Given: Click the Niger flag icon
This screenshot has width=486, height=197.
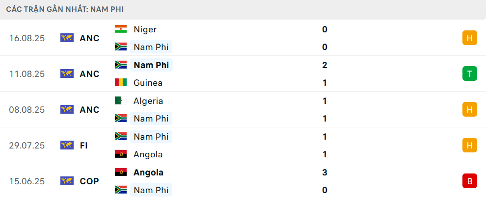Looking at the screenshot, I should (x=120, y=29).
